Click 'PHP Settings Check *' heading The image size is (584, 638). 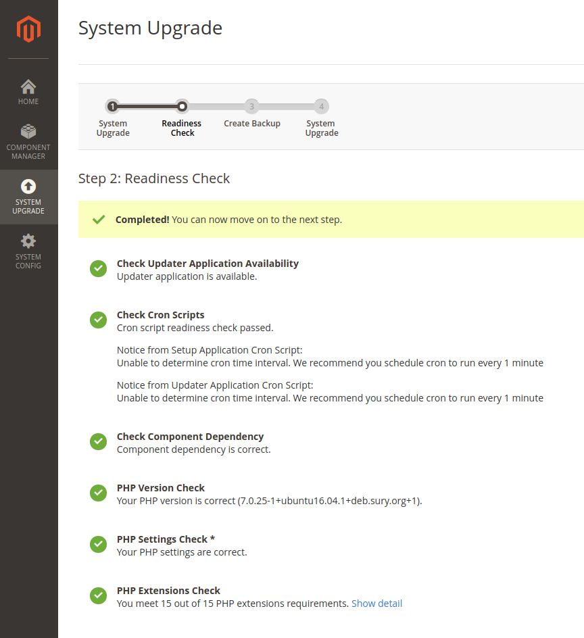[166, 539]
